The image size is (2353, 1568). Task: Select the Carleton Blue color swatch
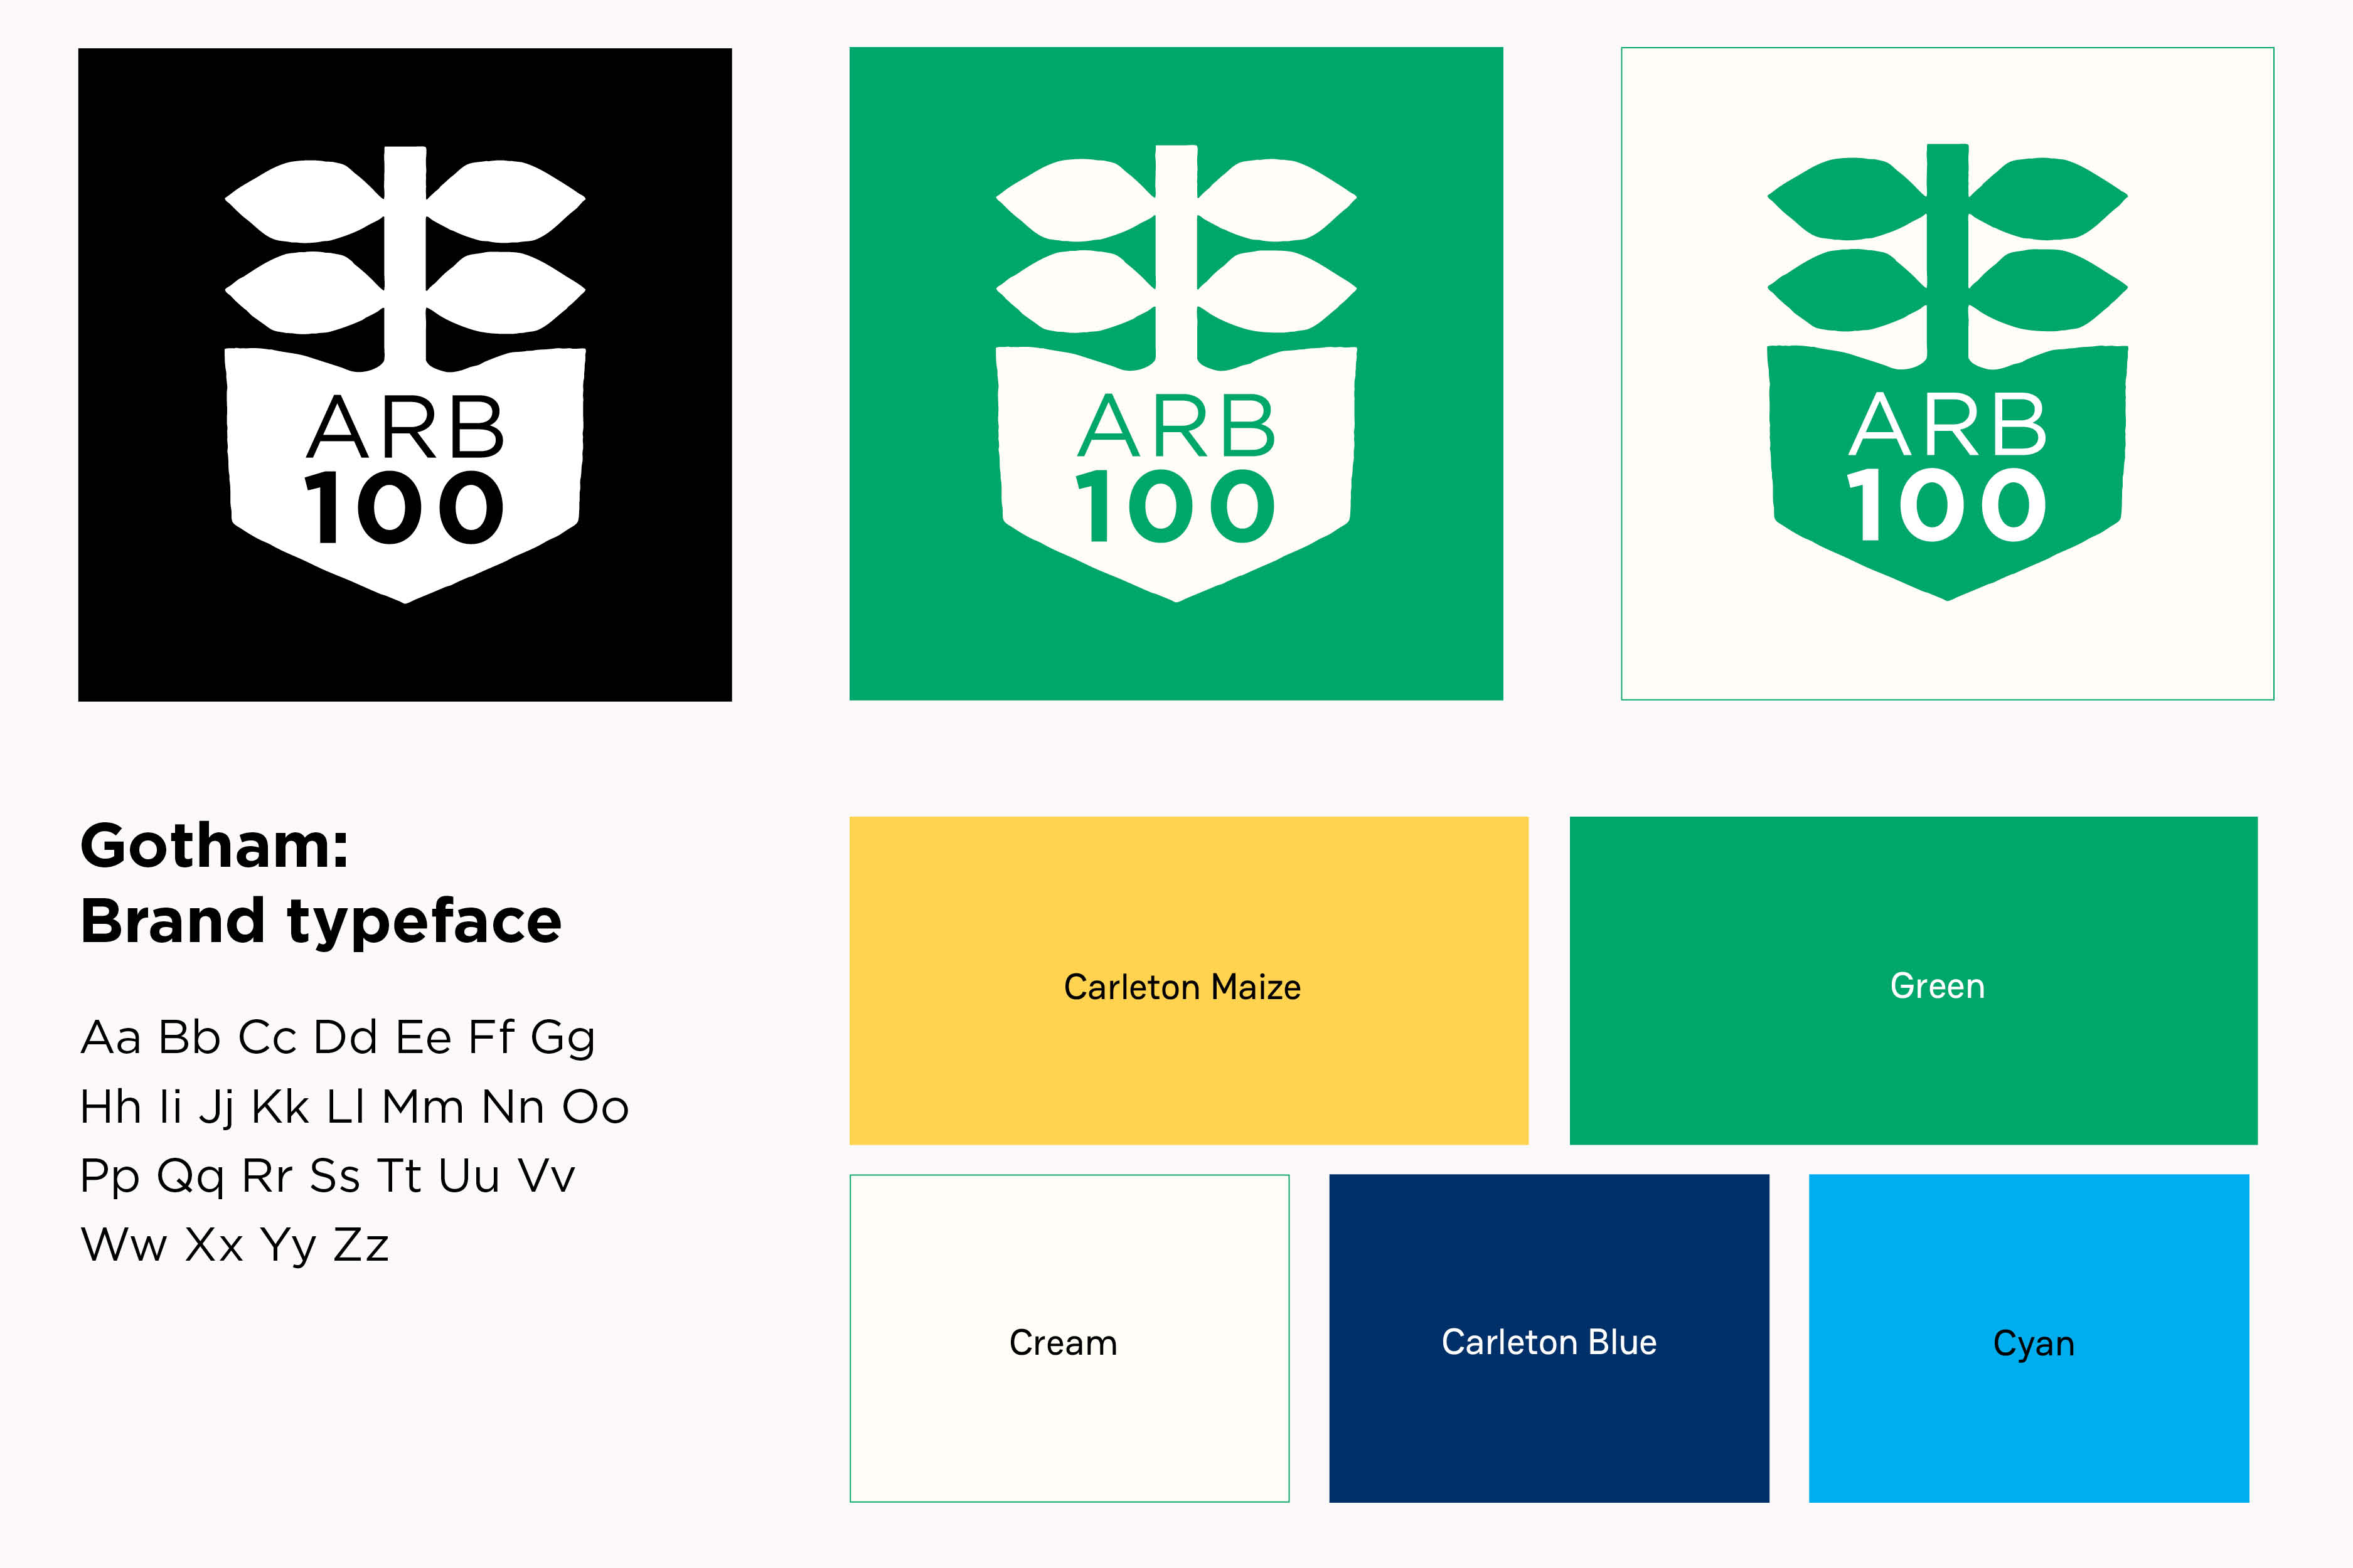click(x=1549, y=1338)
